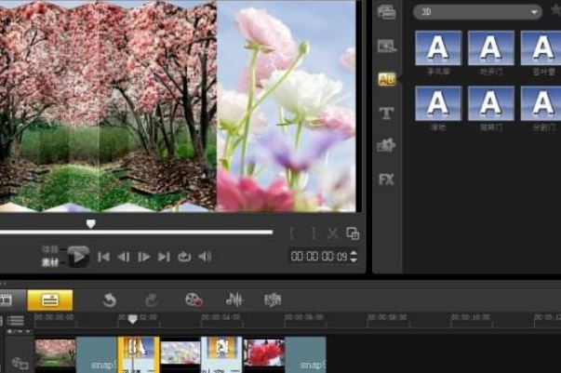Click ruler mark 00:00:08:00
561x373 pixels.
click(x=387, y=317)
